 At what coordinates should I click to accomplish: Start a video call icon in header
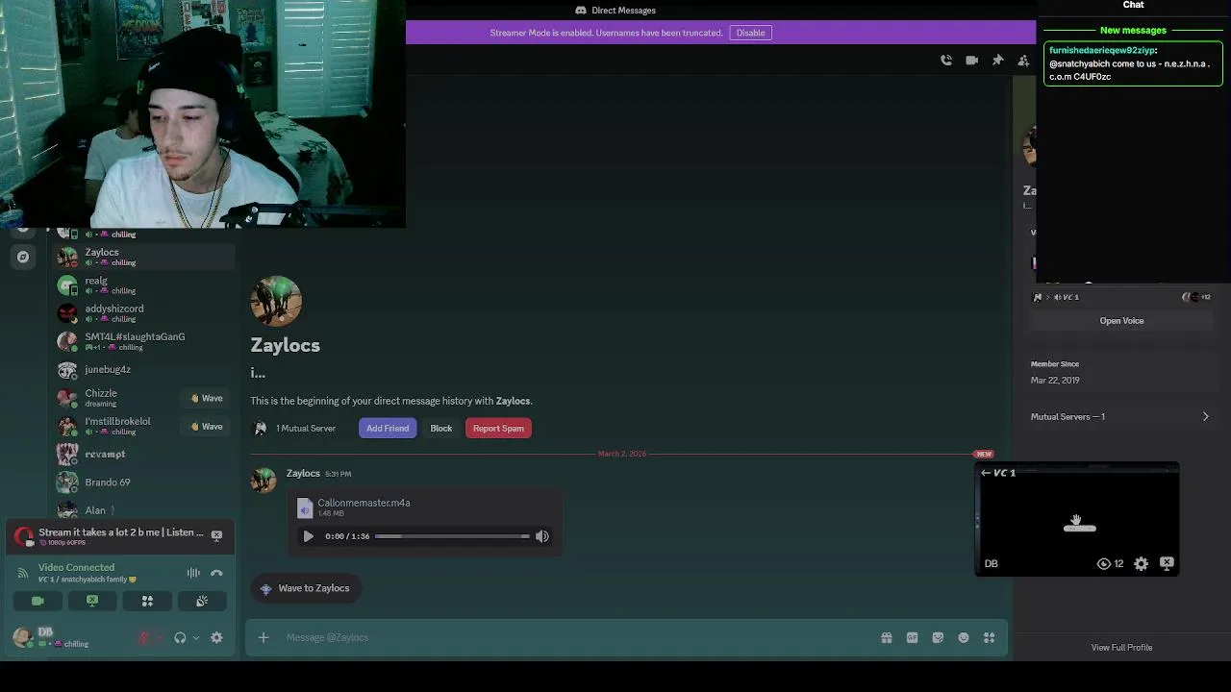tap(972, 61)
